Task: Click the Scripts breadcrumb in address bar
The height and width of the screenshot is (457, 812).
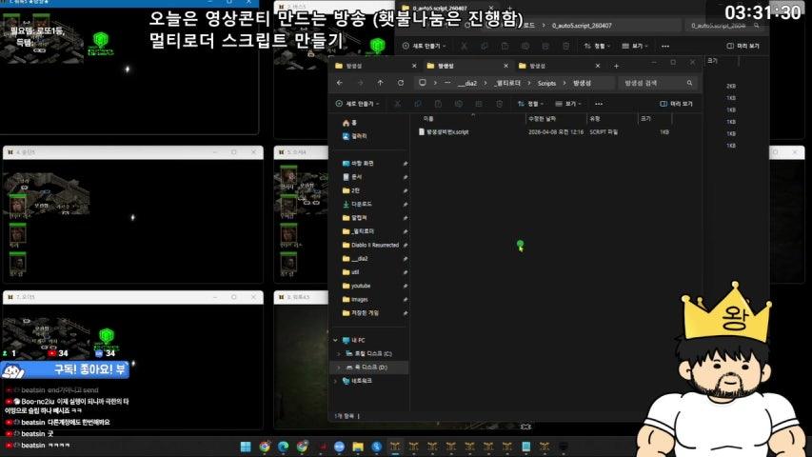Action: coord(546,83)
